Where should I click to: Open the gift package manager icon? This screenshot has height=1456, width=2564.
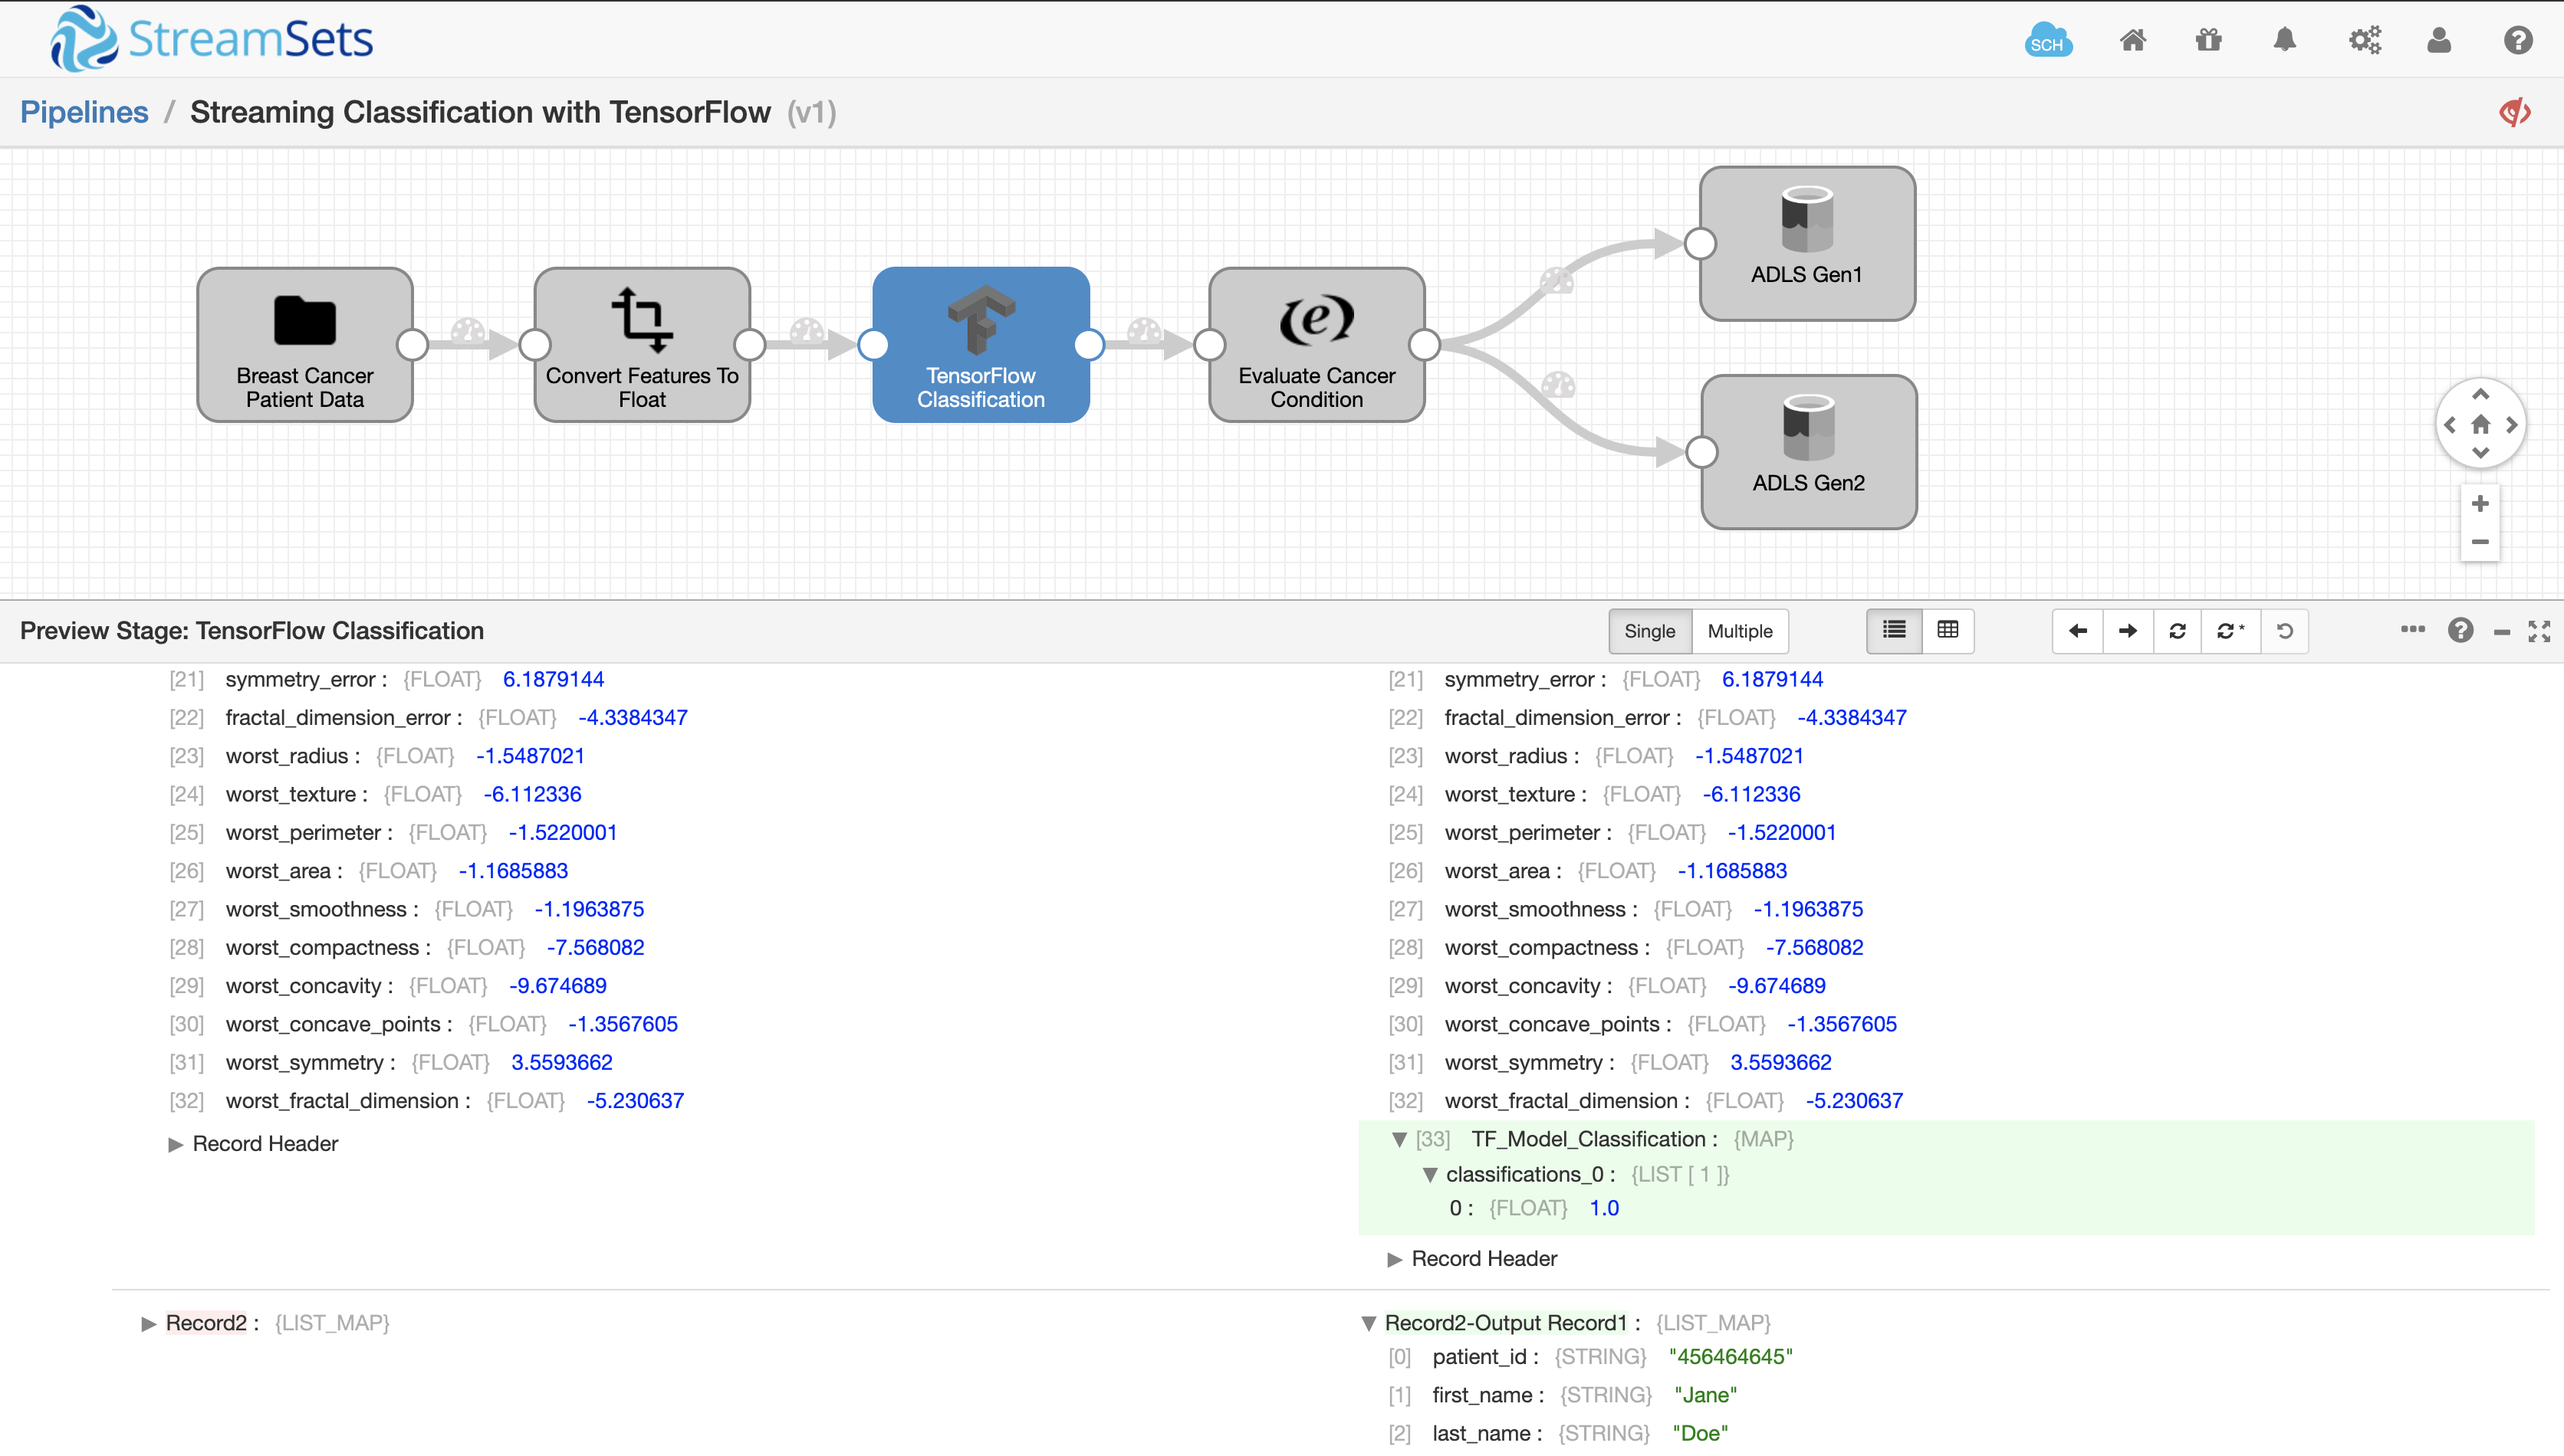[x=2209, y=40]
